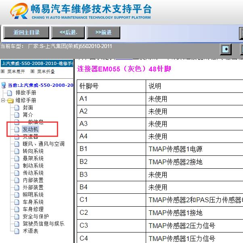
Task: Open the 外部装置 section
Action: 33,188
